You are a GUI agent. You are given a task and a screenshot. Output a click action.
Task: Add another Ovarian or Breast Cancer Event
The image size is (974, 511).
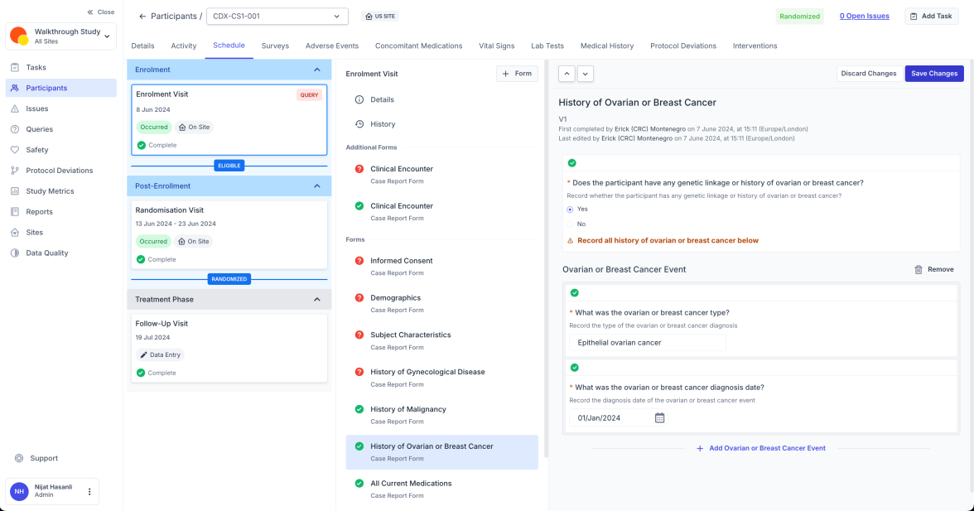click(760, 447)
